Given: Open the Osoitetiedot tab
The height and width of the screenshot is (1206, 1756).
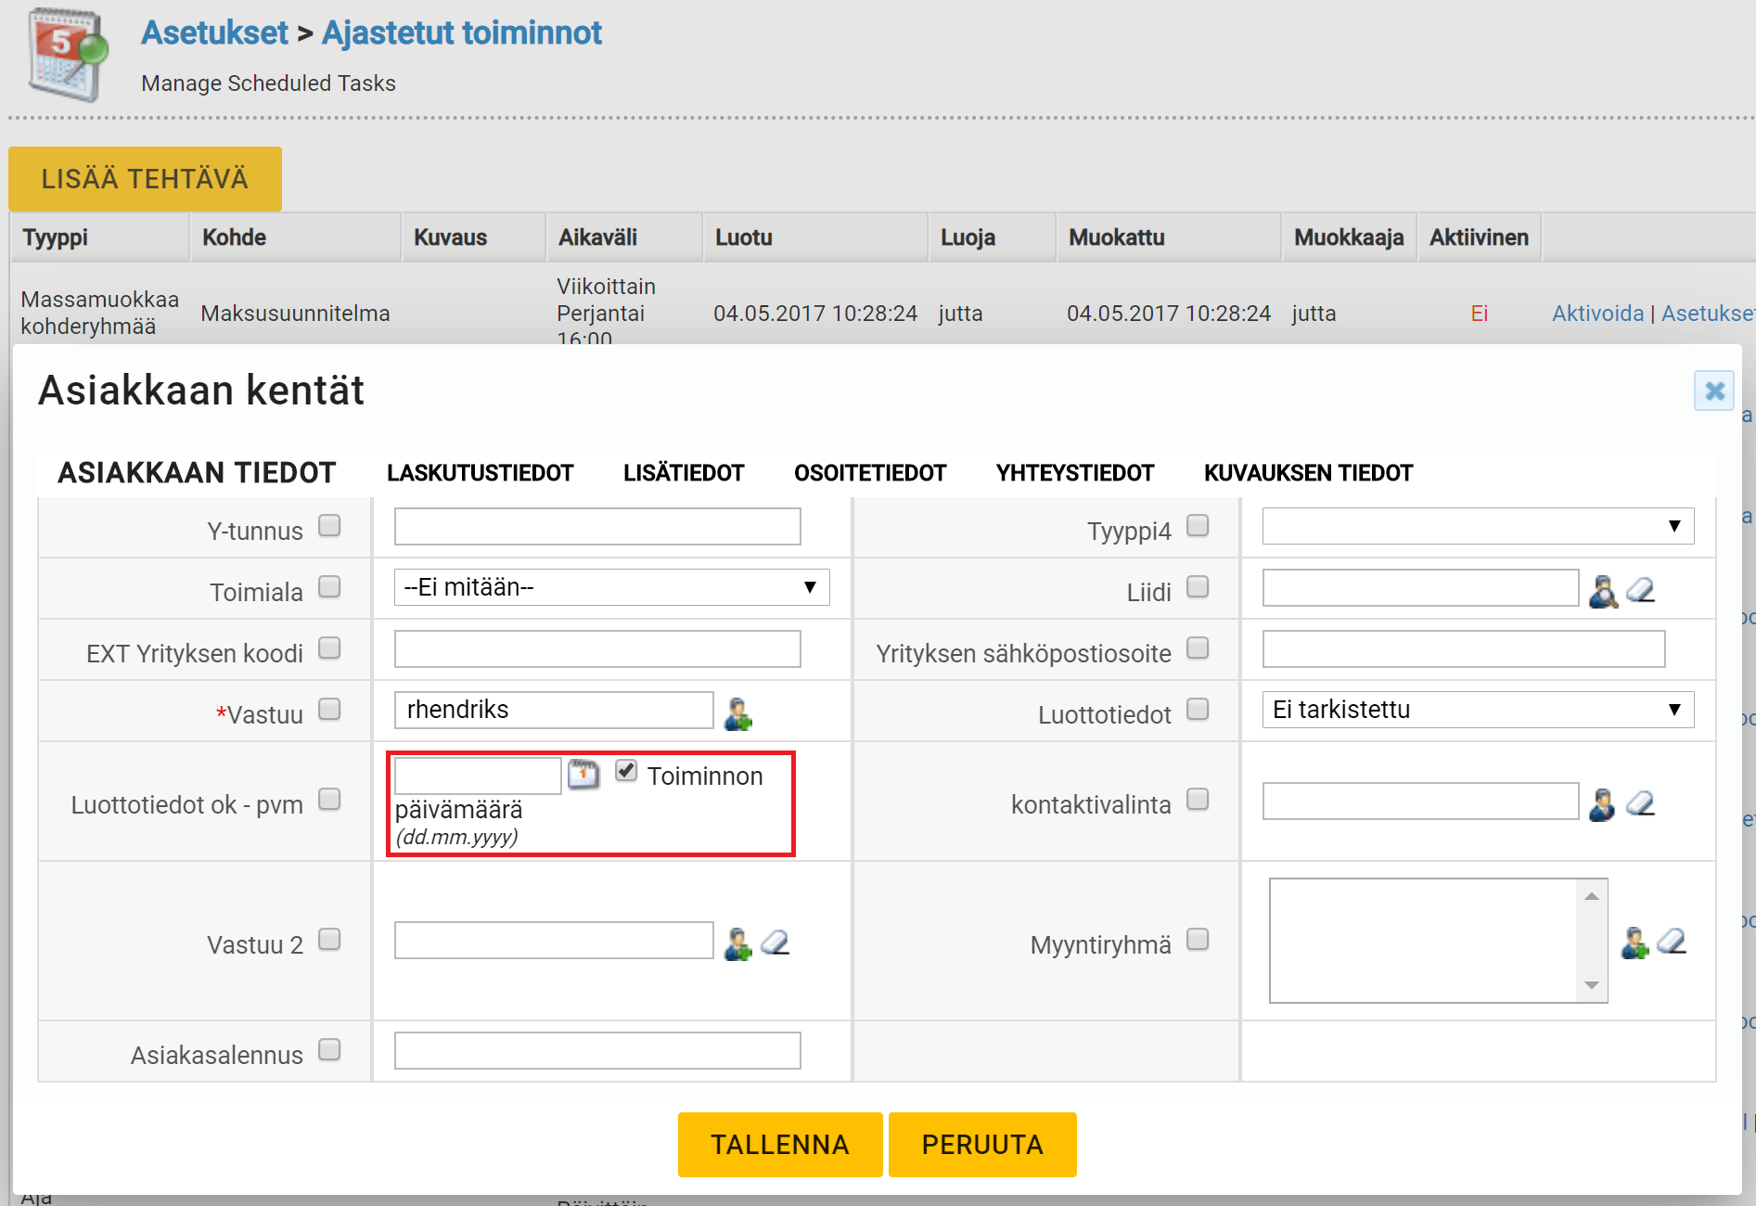Looking at the screenshot, I should (x=869, y=473).
